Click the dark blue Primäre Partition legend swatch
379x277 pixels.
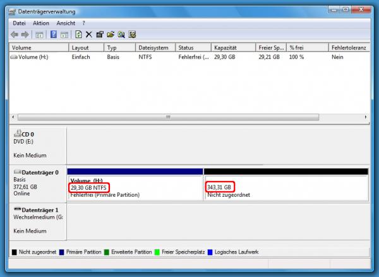click(x=62, y=252)
